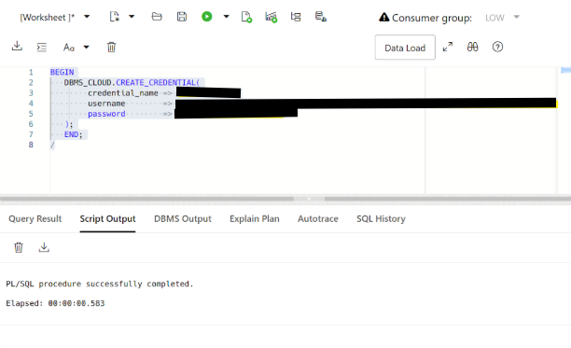Image resolution: width=571 pixels, height=348 pixels.
Task: Click the password parameter in editor
Action: (x=106, y=114)
